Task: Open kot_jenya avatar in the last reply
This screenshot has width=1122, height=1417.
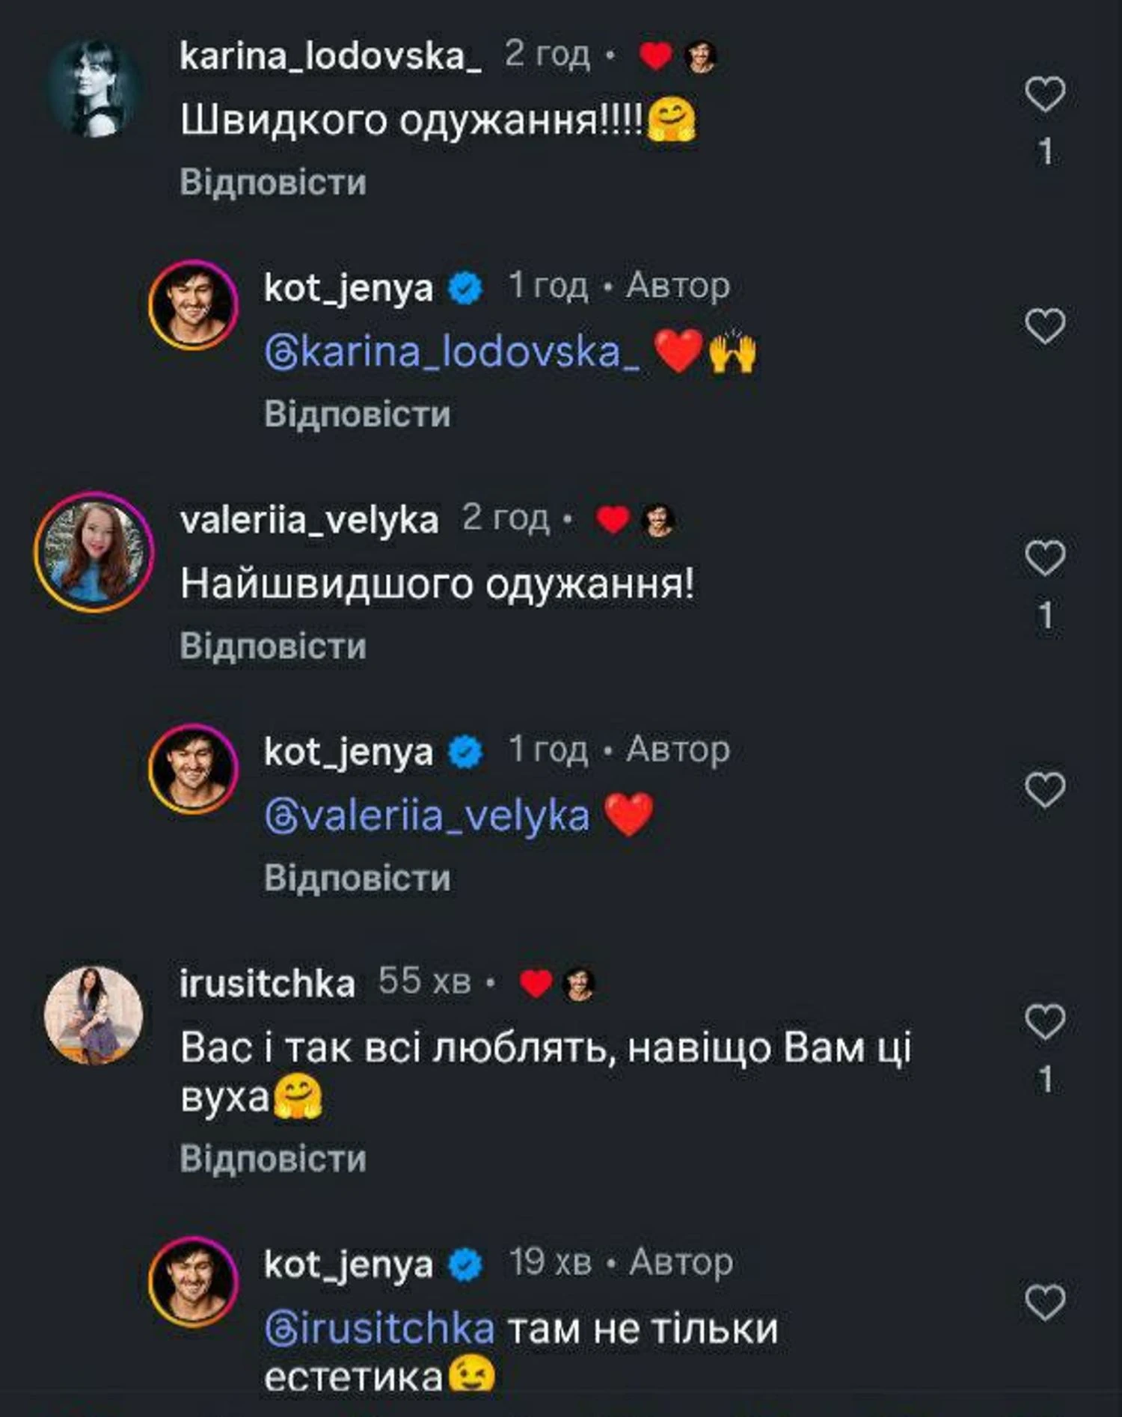Action: coord(193,1280)
